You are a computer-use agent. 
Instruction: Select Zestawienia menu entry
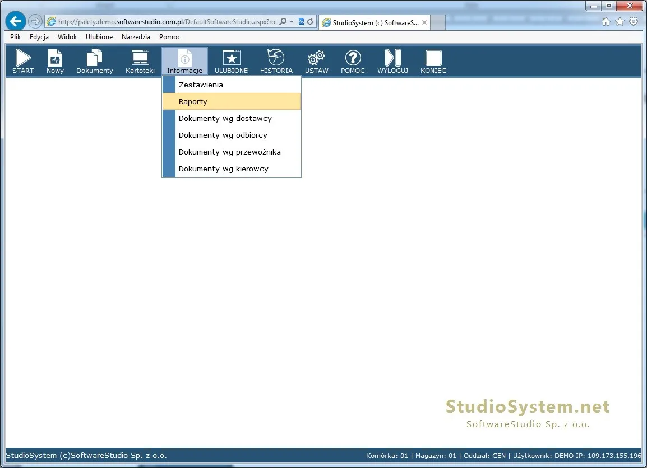click(x=232, y=85)
